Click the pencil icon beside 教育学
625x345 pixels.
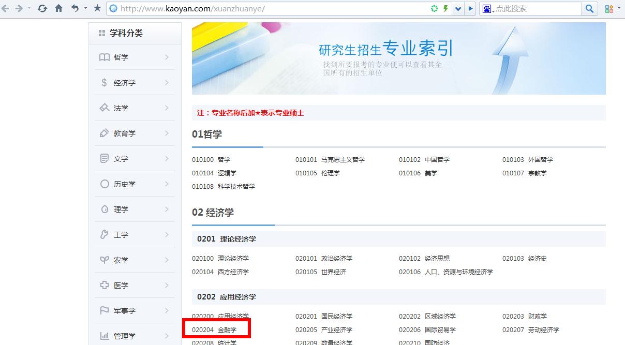point(105,133)
